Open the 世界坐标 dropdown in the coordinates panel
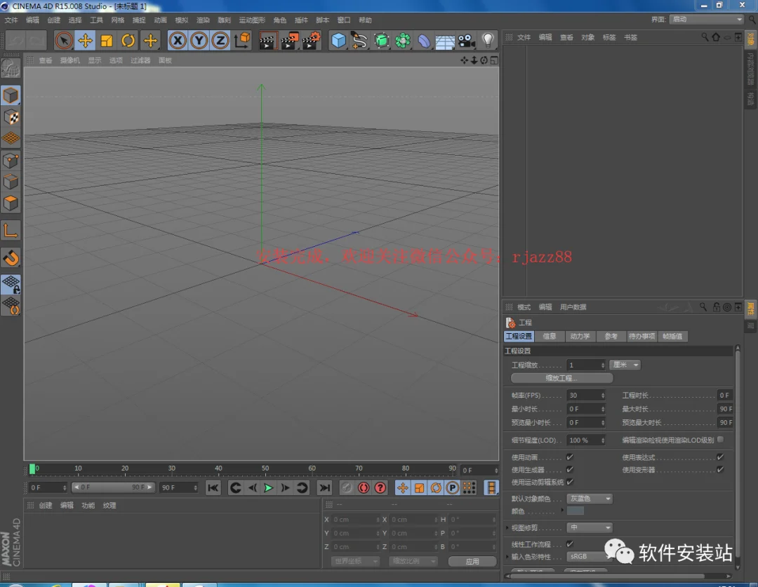 [x=355, y=561]
